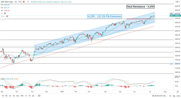Toggle auto scale mode
This screenshot has width=181, height=98.
(178, 96)
